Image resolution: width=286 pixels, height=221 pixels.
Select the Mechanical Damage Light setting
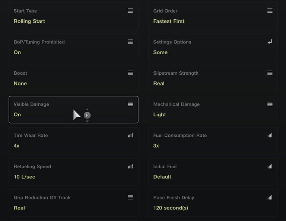pos(160,115)
